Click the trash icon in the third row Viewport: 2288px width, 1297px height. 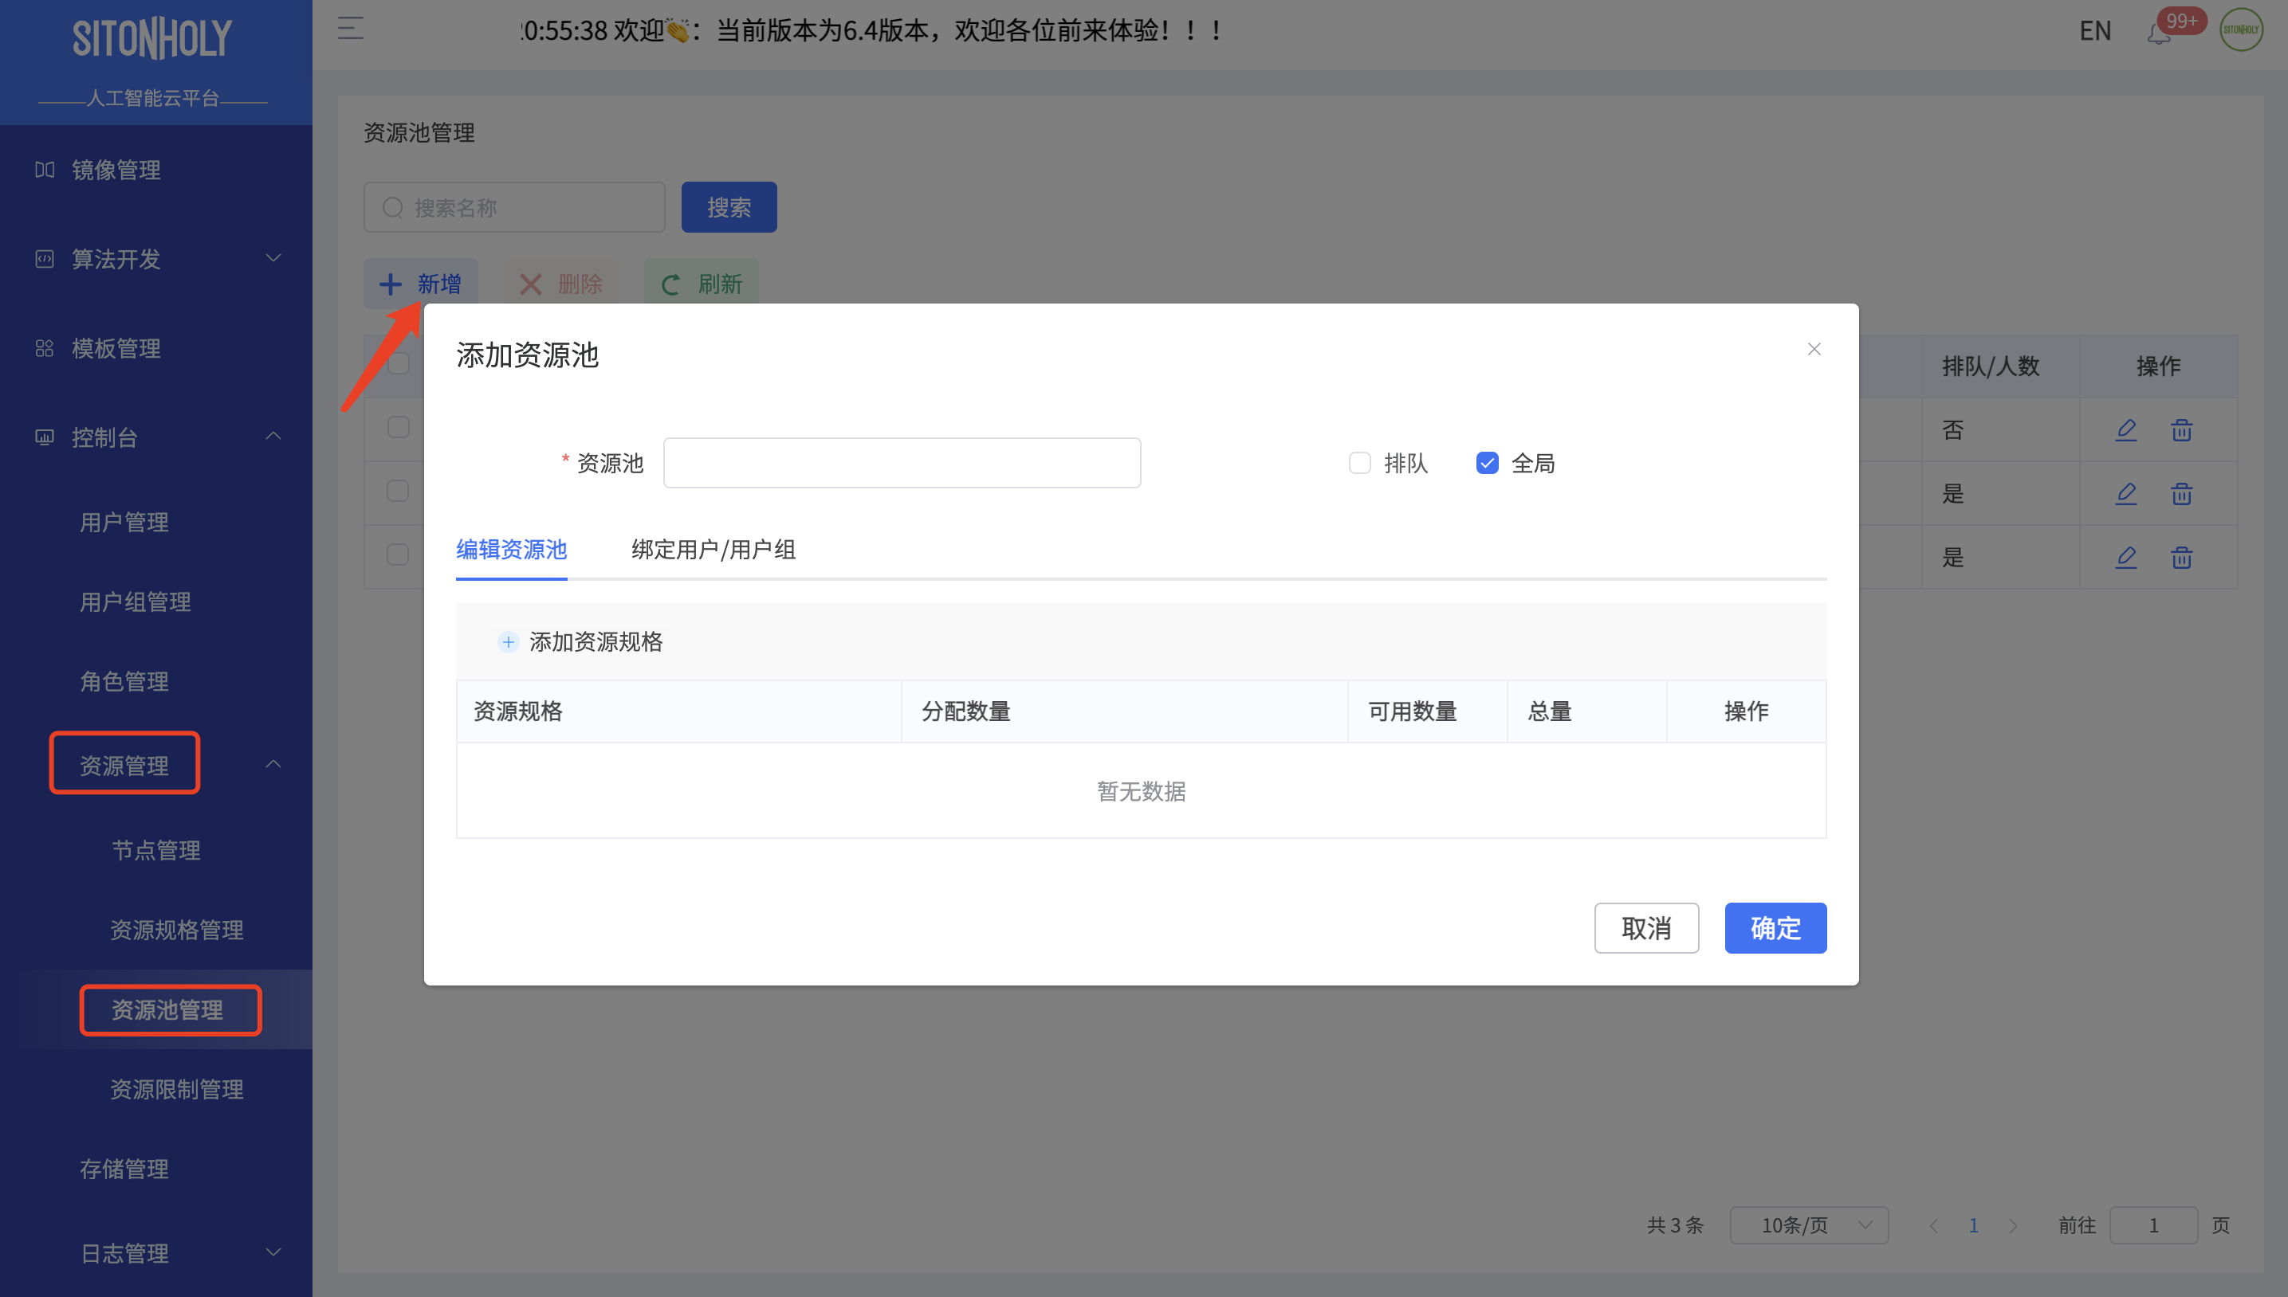2181,557
